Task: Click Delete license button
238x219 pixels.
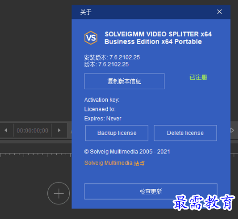Action: pyautogui.click(x=185, y=133)
